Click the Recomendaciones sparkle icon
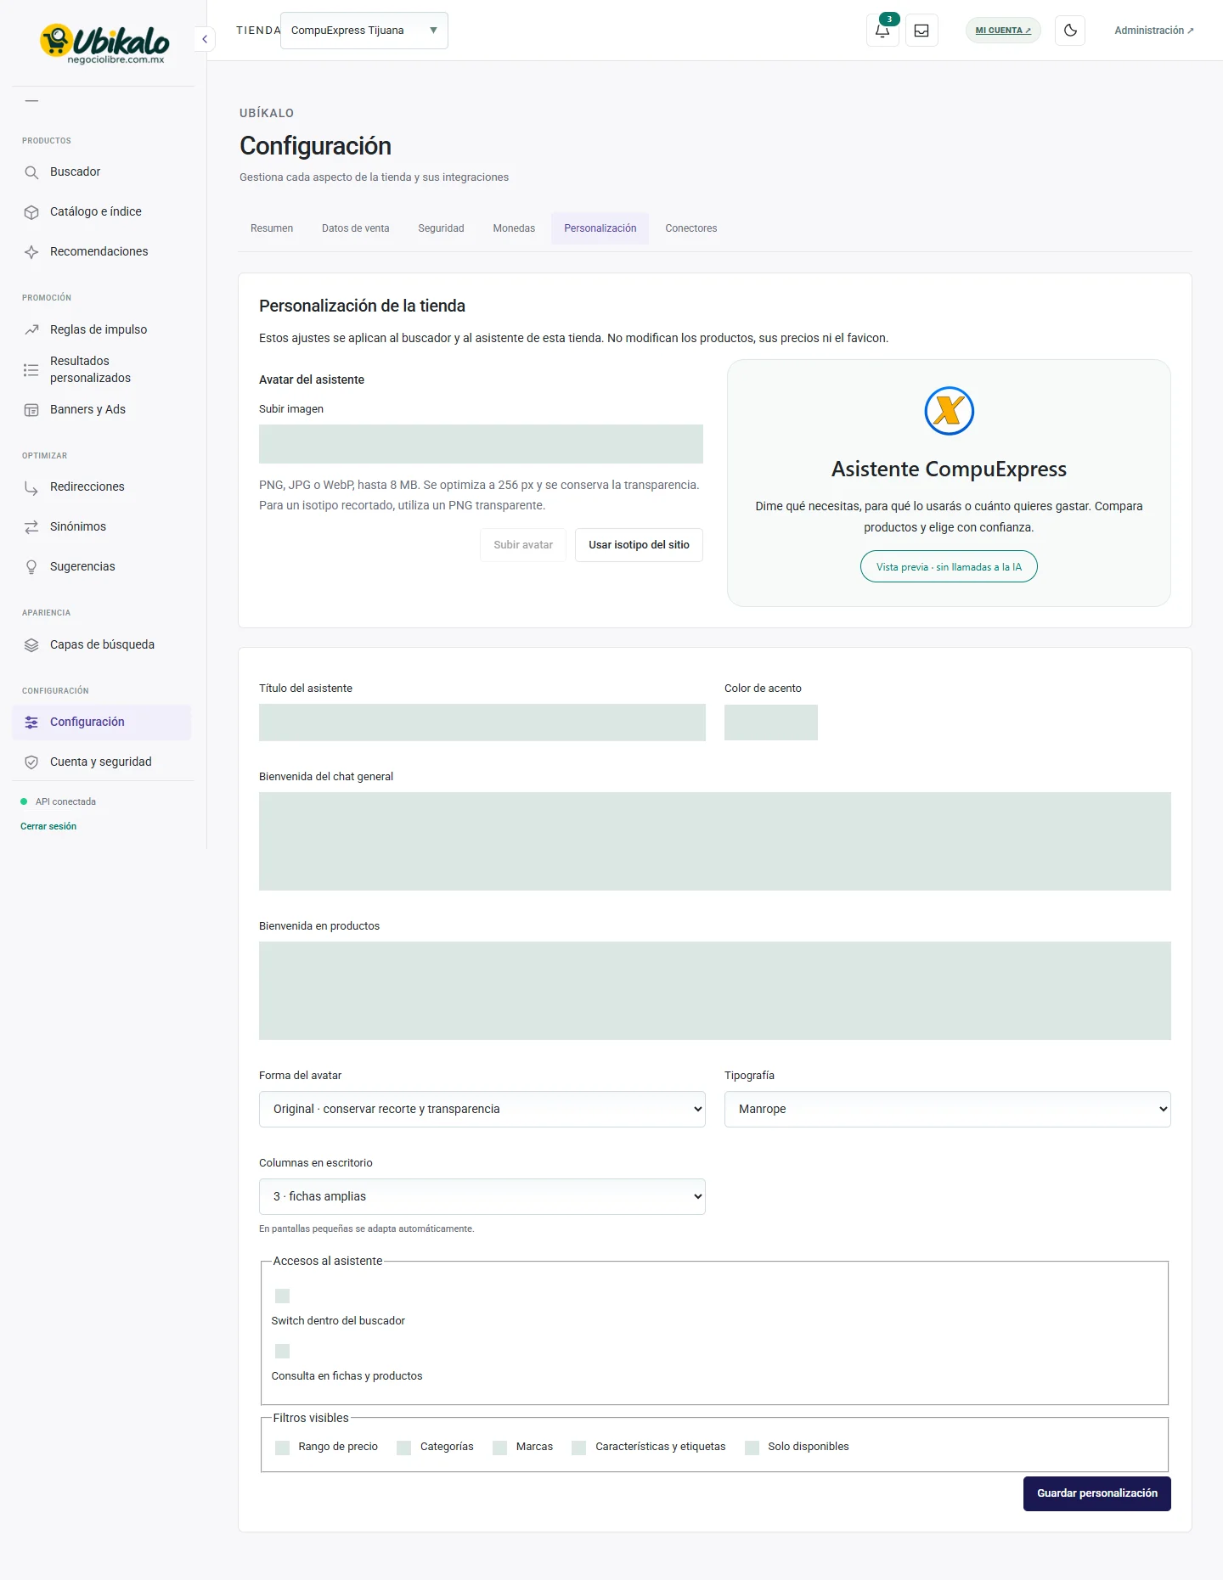Image resolution: width=1223 pixels, height=1580 pixels. tap(31, 252)
